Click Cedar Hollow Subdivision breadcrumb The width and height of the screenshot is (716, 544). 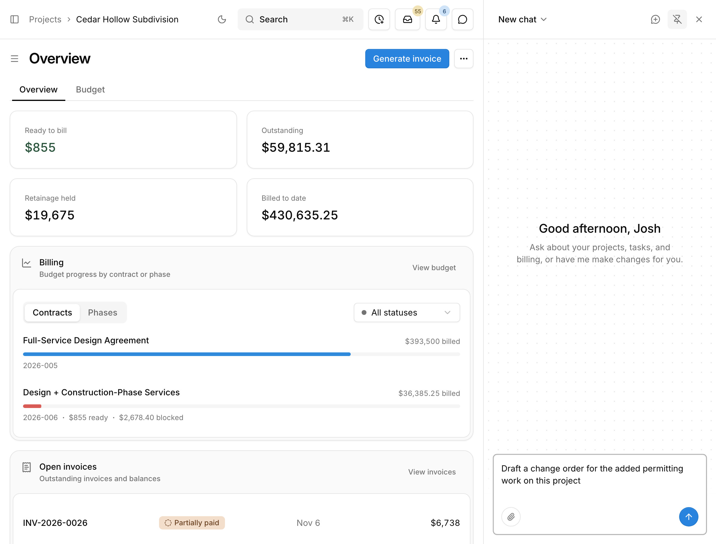pyautogui.click(x=127, y=19)
